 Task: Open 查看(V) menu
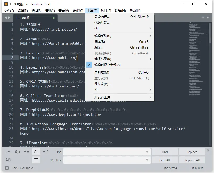tap(64, 11)
